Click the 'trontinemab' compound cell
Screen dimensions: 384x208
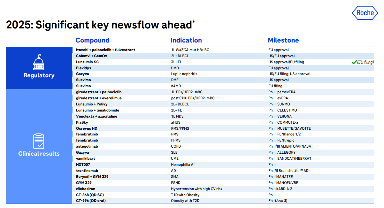[x=87, y=171]
